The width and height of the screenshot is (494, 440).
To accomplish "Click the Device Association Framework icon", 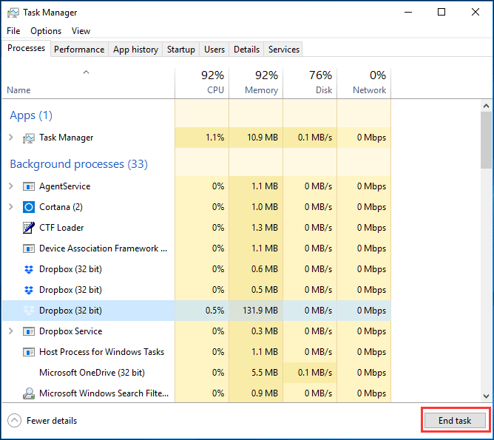I will coord(29,248).
